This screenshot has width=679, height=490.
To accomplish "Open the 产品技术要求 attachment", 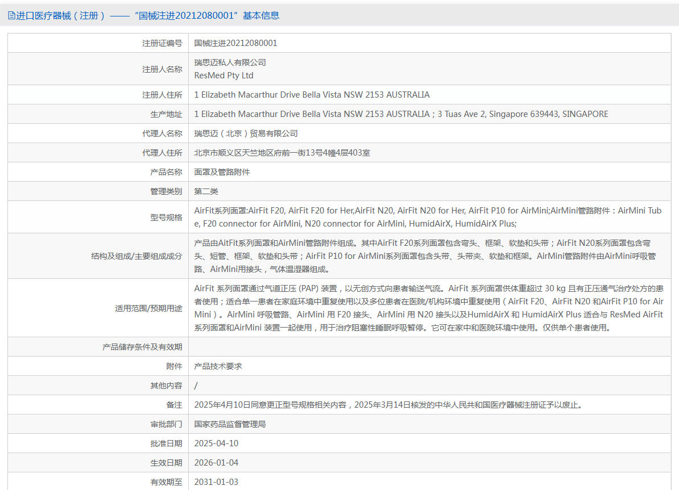I will click(x=218, y=366).
